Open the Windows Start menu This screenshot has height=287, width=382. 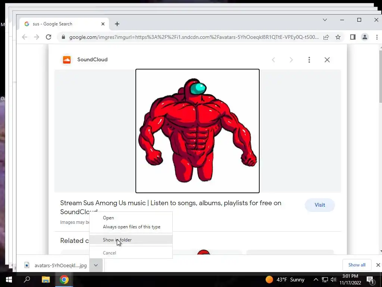9,280
